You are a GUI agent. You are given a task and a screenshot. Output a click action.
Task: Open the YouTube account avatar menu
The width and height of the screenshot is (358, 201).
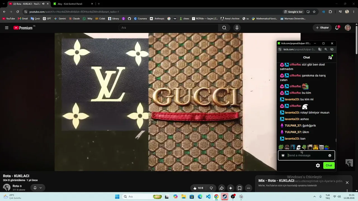point(348,28)
